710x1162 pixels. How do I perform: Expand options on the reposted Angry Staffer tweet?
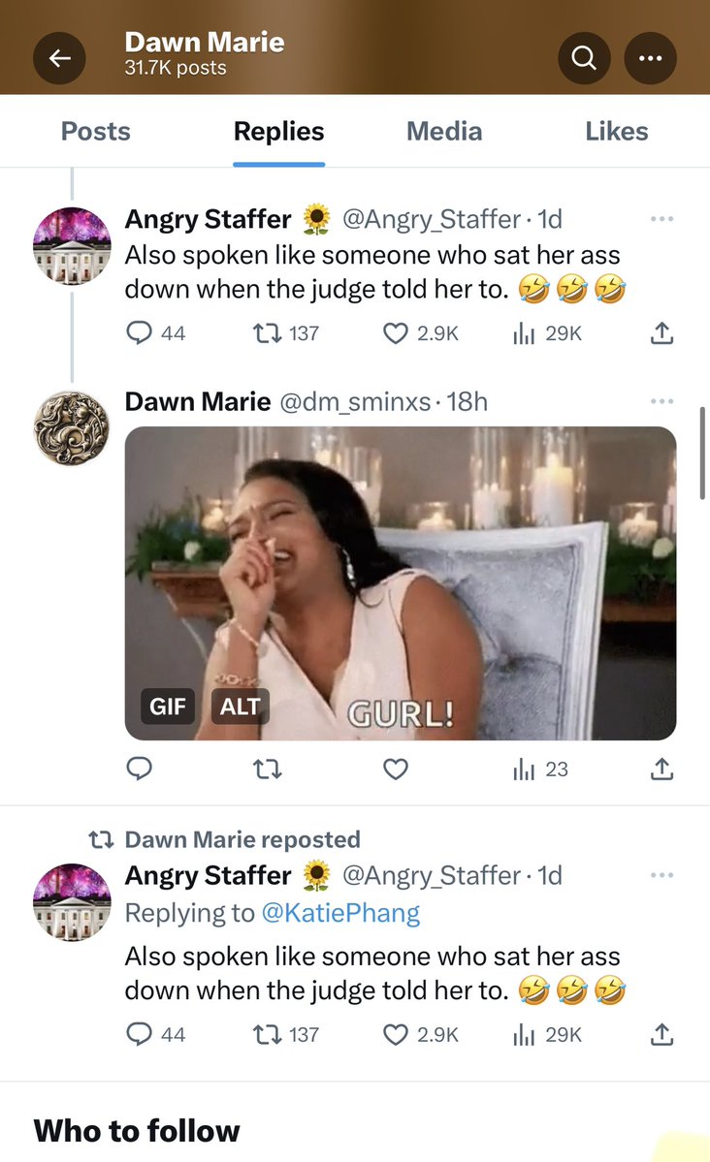pos(662,875)
